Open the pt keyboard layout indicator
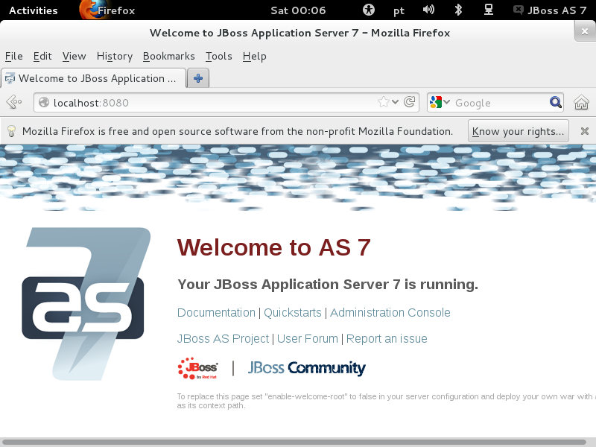The width and height of the screenshot is (596, 447). tap(399, 10)
